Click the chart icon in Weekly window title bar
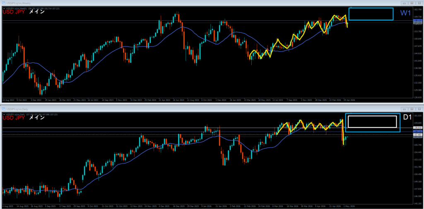This screenshot has height=209, width=424. 3,3
